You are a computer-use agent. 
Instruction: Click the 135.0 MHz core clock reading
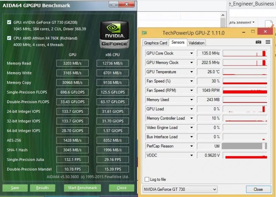(x=209, y=53)
